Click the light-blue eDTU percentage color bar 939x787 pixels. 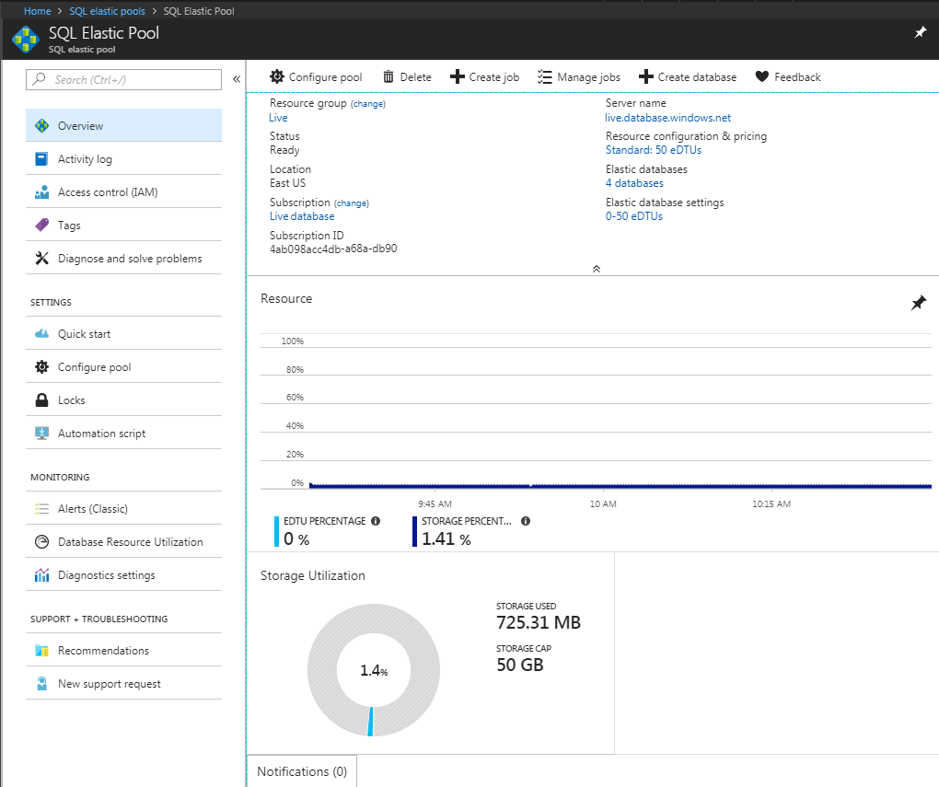[277, 531]
